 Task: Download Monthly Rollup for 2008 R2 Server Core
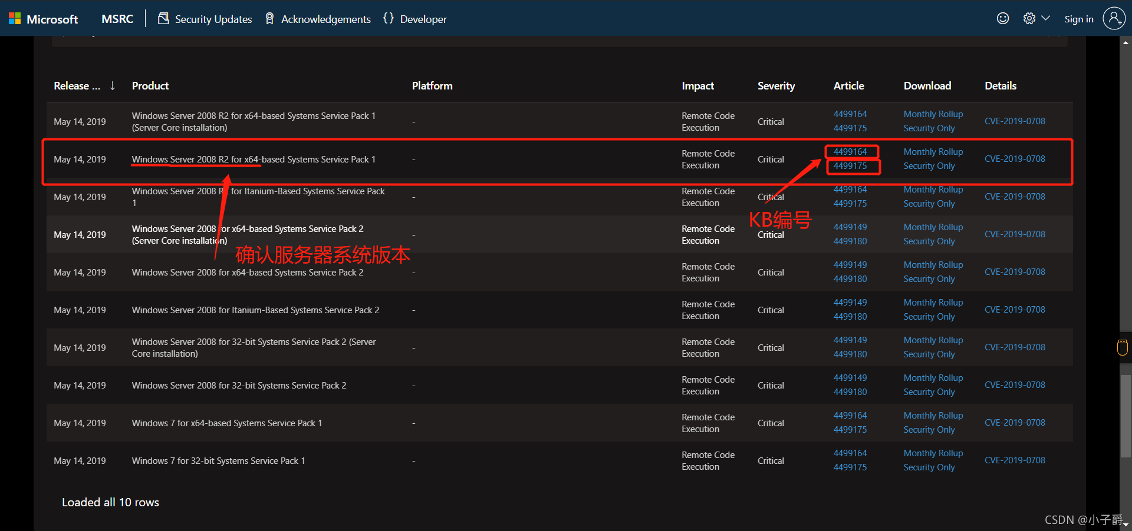tap(933, 114)
